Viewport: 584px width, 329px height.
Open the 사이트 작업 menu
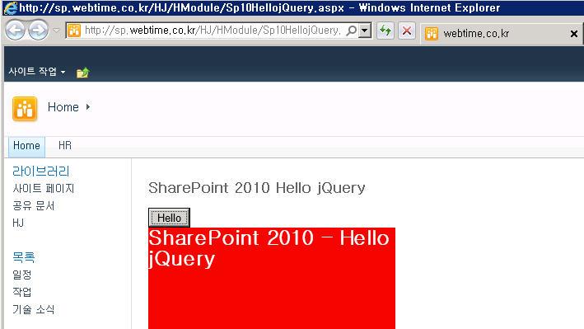click(x=37, y=71)
